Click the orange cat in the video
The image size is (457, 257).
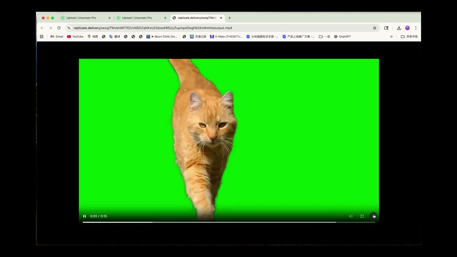coord(204,139)
